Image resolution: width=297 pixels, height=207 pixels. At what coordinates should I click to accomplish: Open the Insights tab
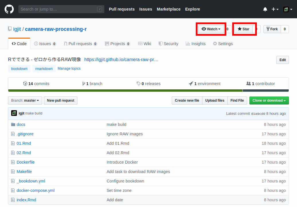tap(196, 44)
